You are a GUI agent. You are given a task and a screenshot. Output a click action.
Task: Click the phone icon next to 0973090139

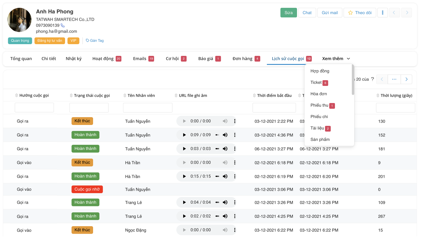click(63, 26)
